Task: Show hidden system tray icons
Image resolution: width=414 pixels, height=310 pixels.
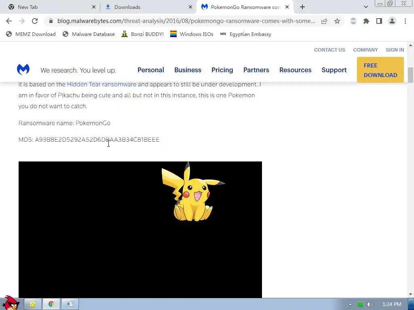Action: [350, 304]
